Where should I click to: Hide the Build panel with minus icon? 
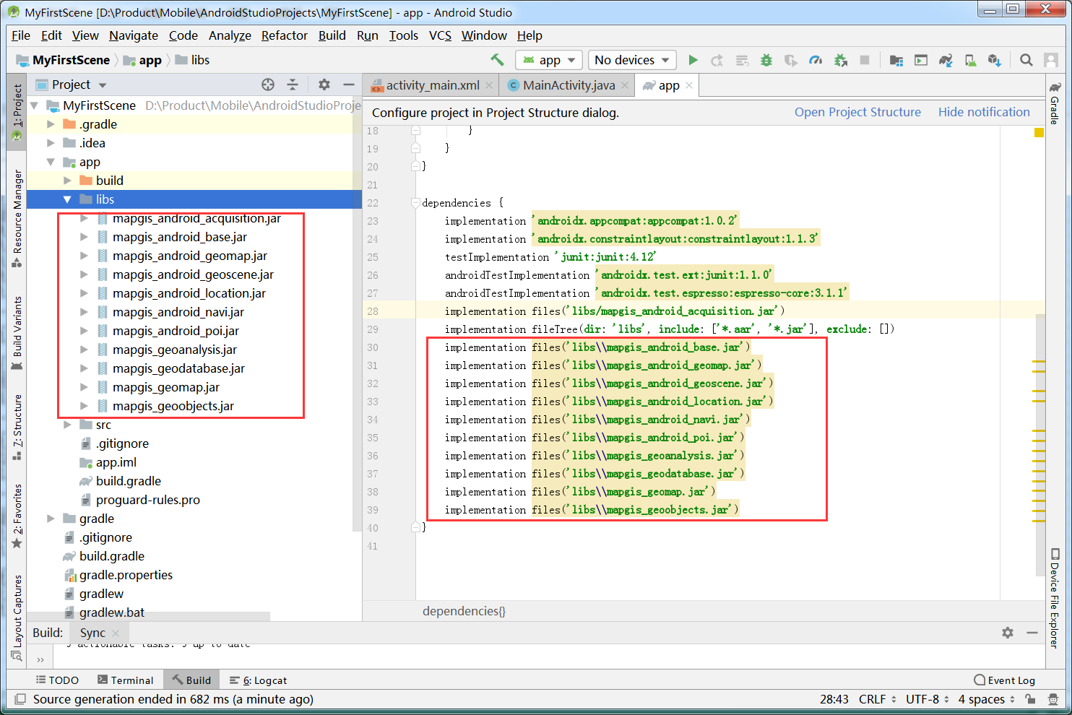click(x=1032, y=633)
